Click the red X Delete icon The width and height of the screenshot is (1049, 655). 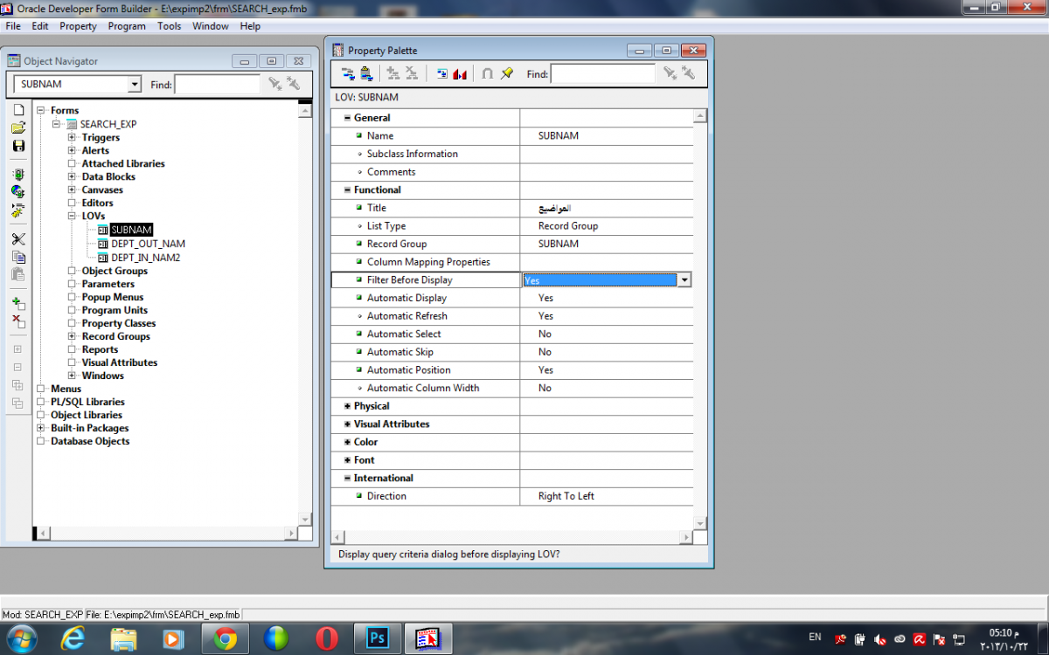18,321
